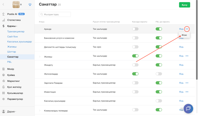Image resolution: width=198 pixels, height=116 pixels.
Task: Click the back arrow in sidebar header
Action: point(3,4)
